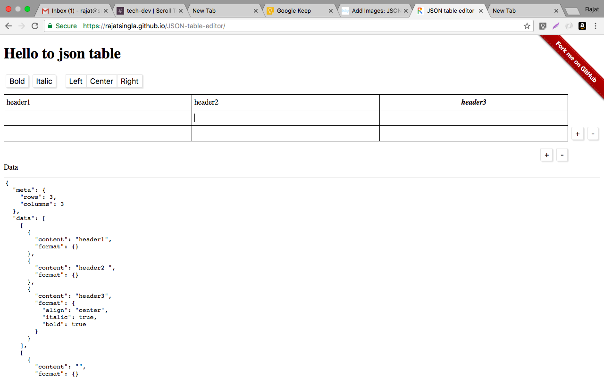This screenshot has height=377, width=604.
Task: Click the empty cell below header3
Action: 474,118
